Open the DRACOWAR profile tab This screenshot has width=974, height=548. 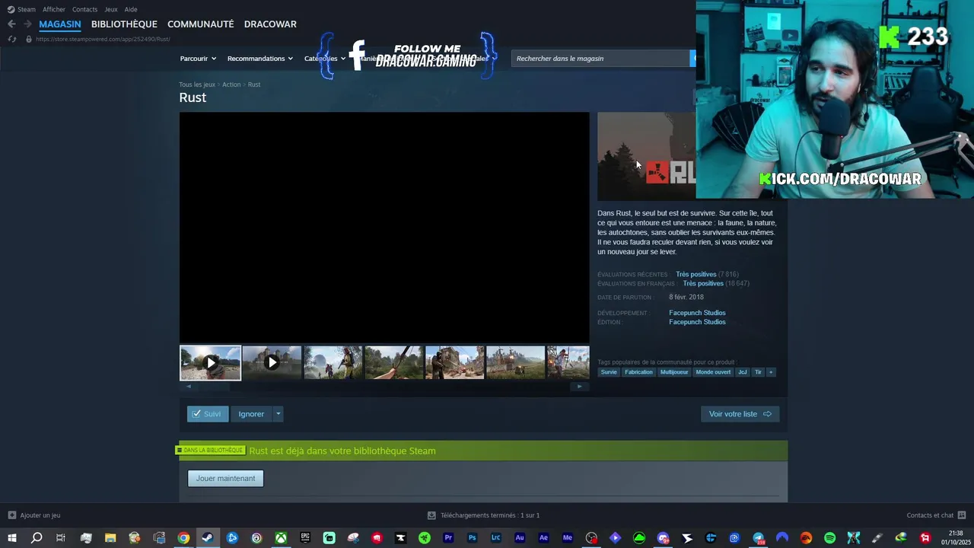pos(270,24)
